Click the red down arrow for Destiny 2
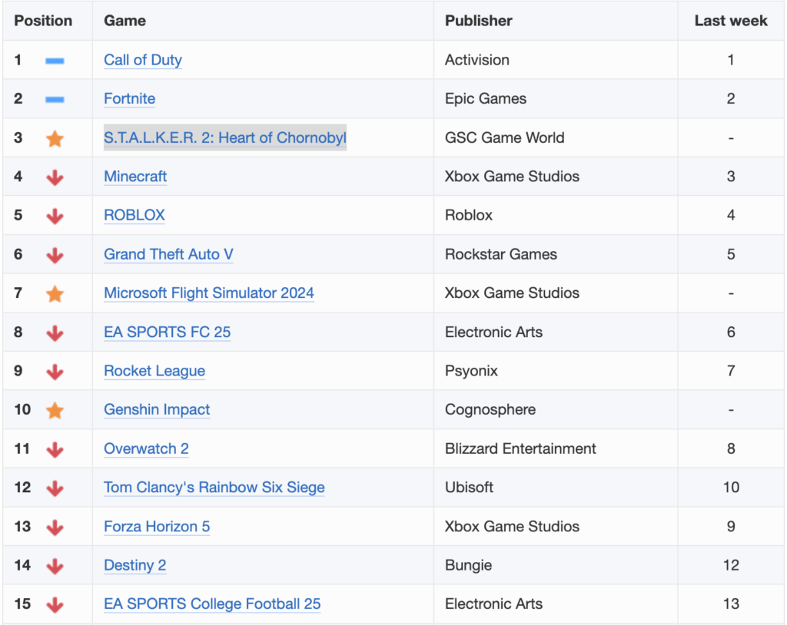The height and width of the screenshot is (625, 787). pos(55,567)
